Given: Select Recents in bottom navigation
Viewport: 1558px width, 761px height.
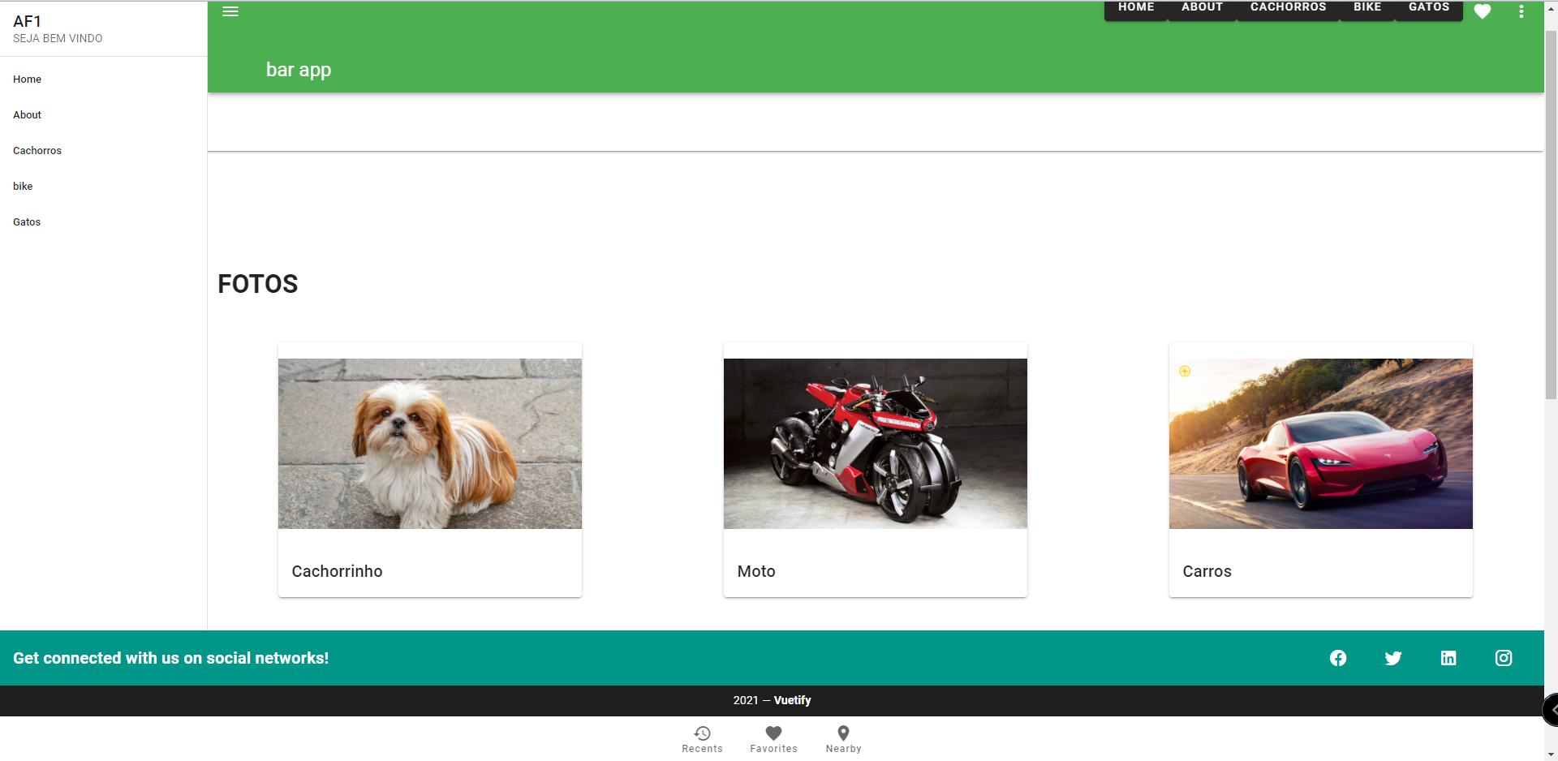Looking at the screenshot, I should coord(703,739).
